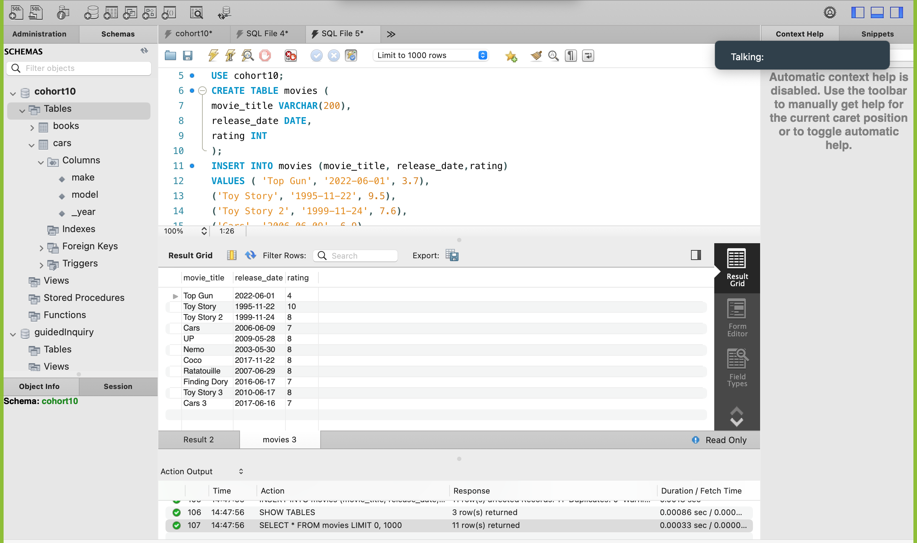Show more editor tabs with the chevron
917x543 pixels.
pos(391,34)
